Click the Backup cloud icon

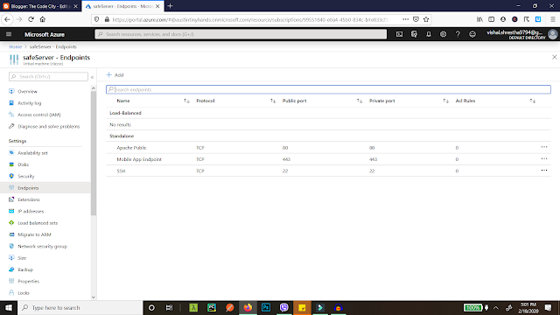[11, 269]
